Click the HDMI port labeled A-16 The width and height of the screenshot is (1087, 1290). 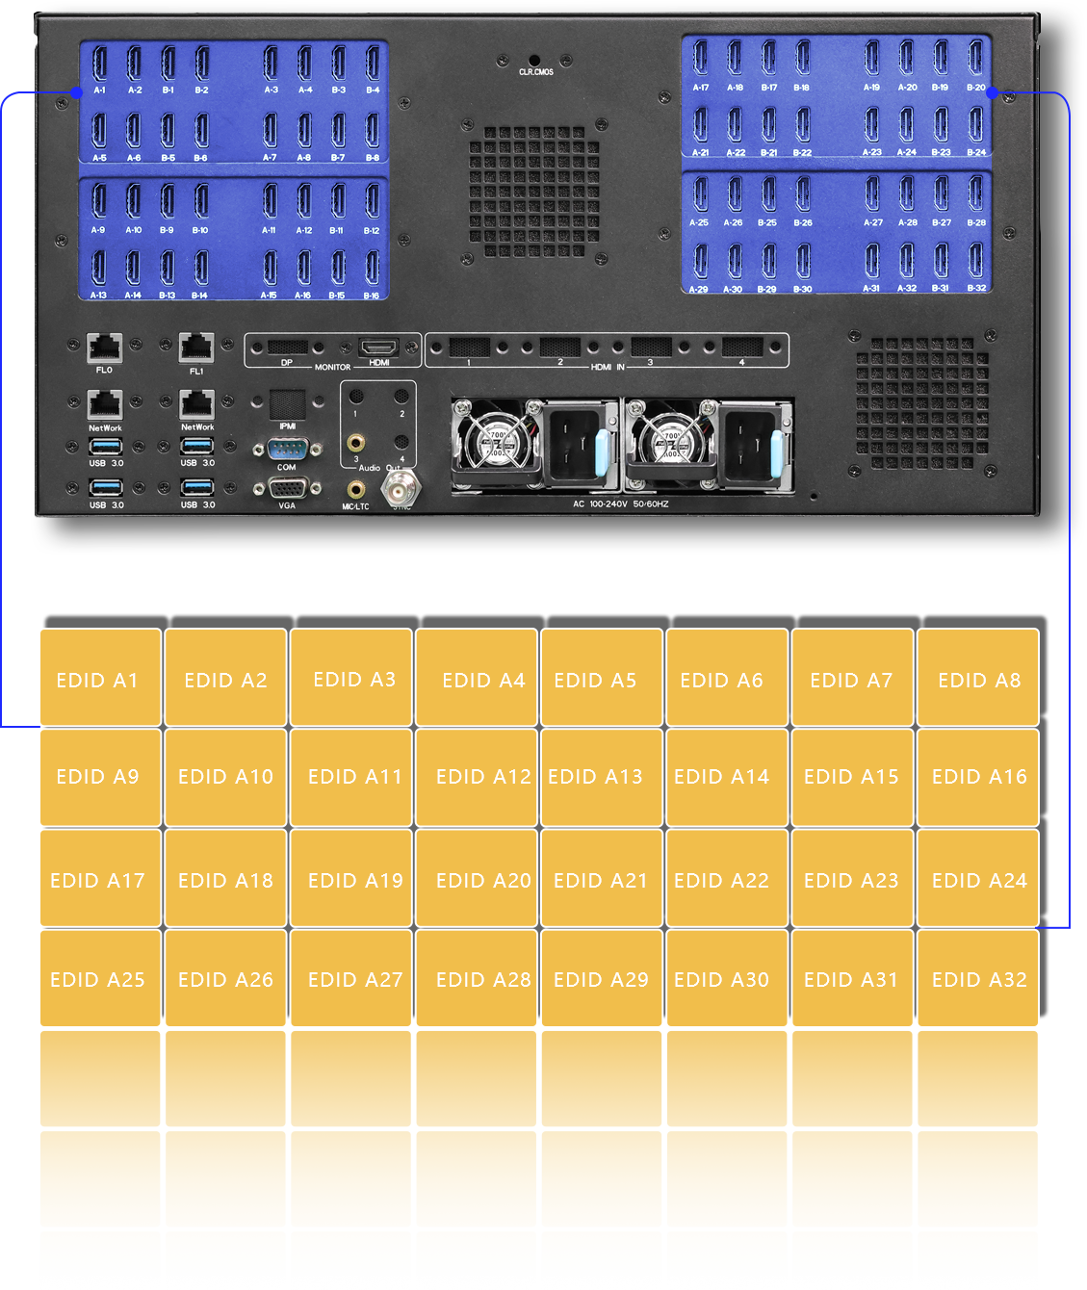coord(304,270)
